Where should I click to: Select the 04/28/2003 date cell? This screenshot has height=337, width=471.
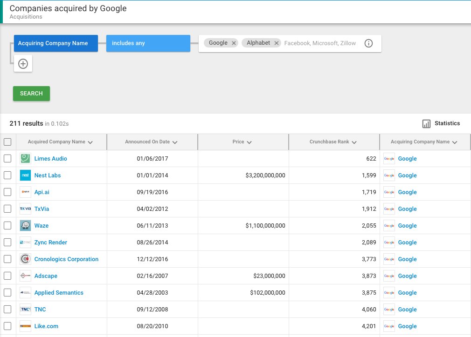(x=152, y=293)
